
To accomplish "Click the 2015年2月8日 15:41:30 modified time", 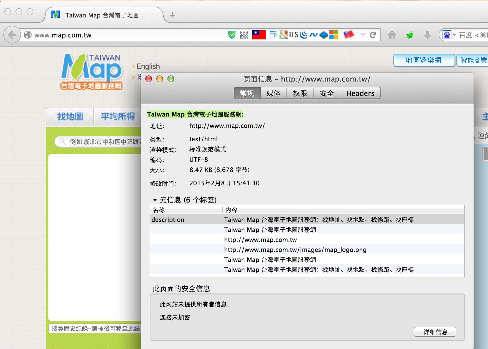I will coord(225,183).
